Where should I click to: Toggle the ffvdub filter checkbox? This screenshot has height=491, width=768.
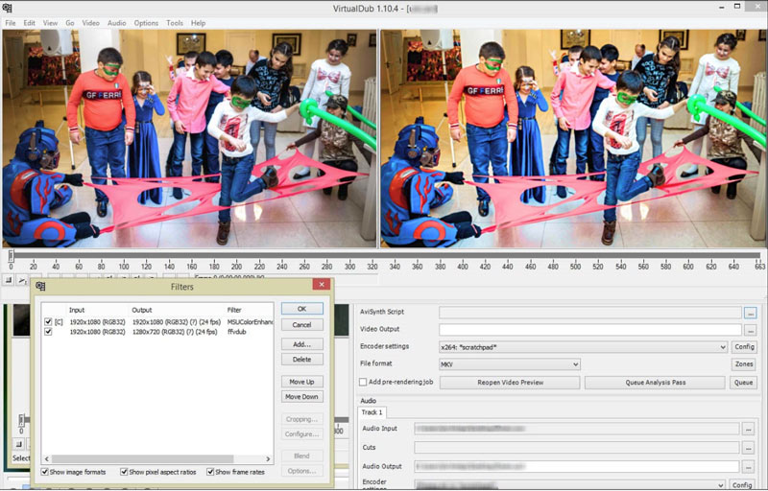[48, 332]
